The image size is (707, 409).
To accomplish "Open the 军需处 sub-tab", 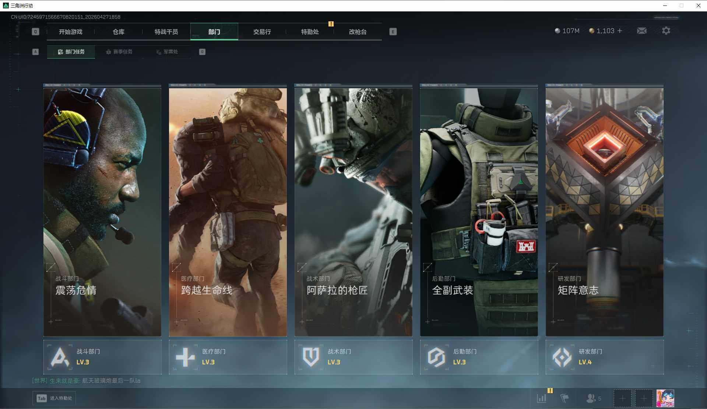I will 167,52.
